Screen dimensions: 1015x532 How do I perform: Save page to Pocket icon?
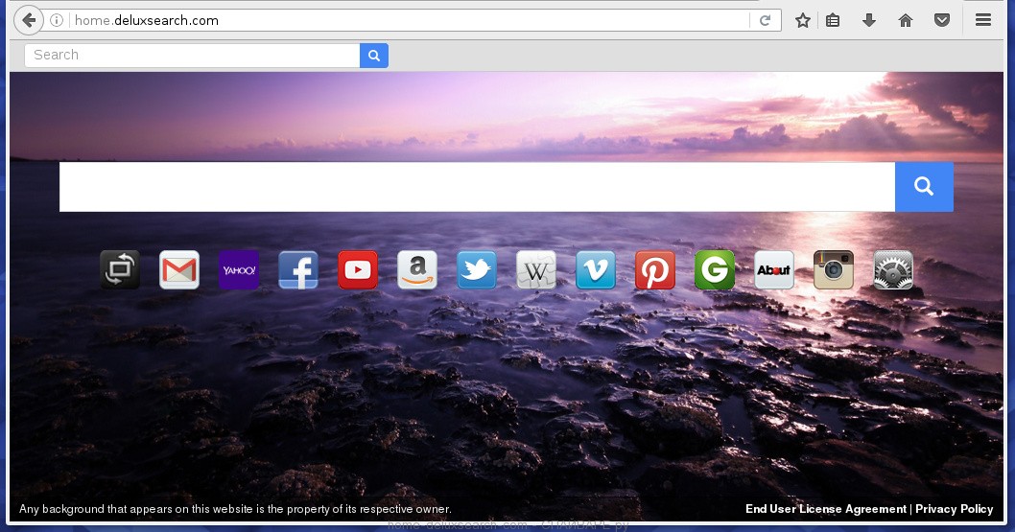click(x=942, y=21)
